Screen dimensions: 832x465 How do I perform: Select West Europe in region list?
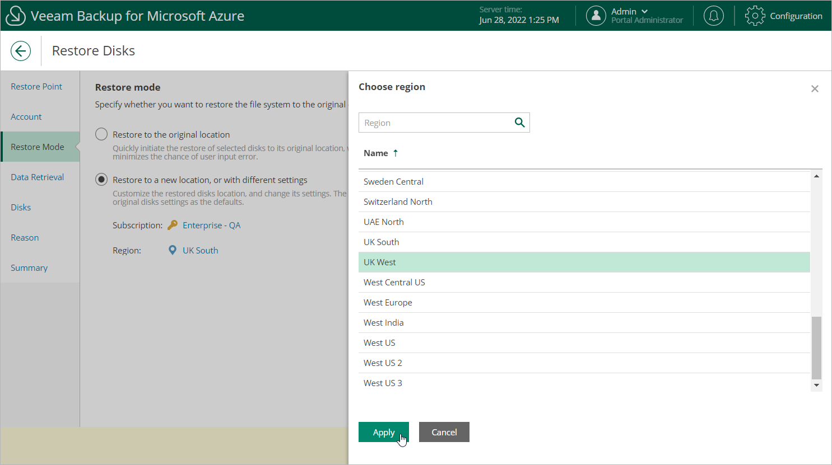pyautogui.click(x=388, y=303)
